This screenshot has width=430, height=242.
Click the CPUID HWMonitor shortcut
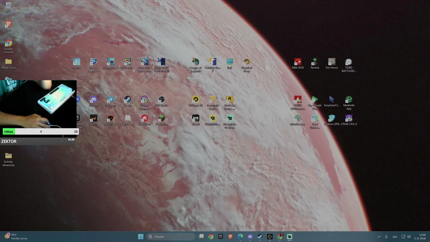[x=298, y=103]
